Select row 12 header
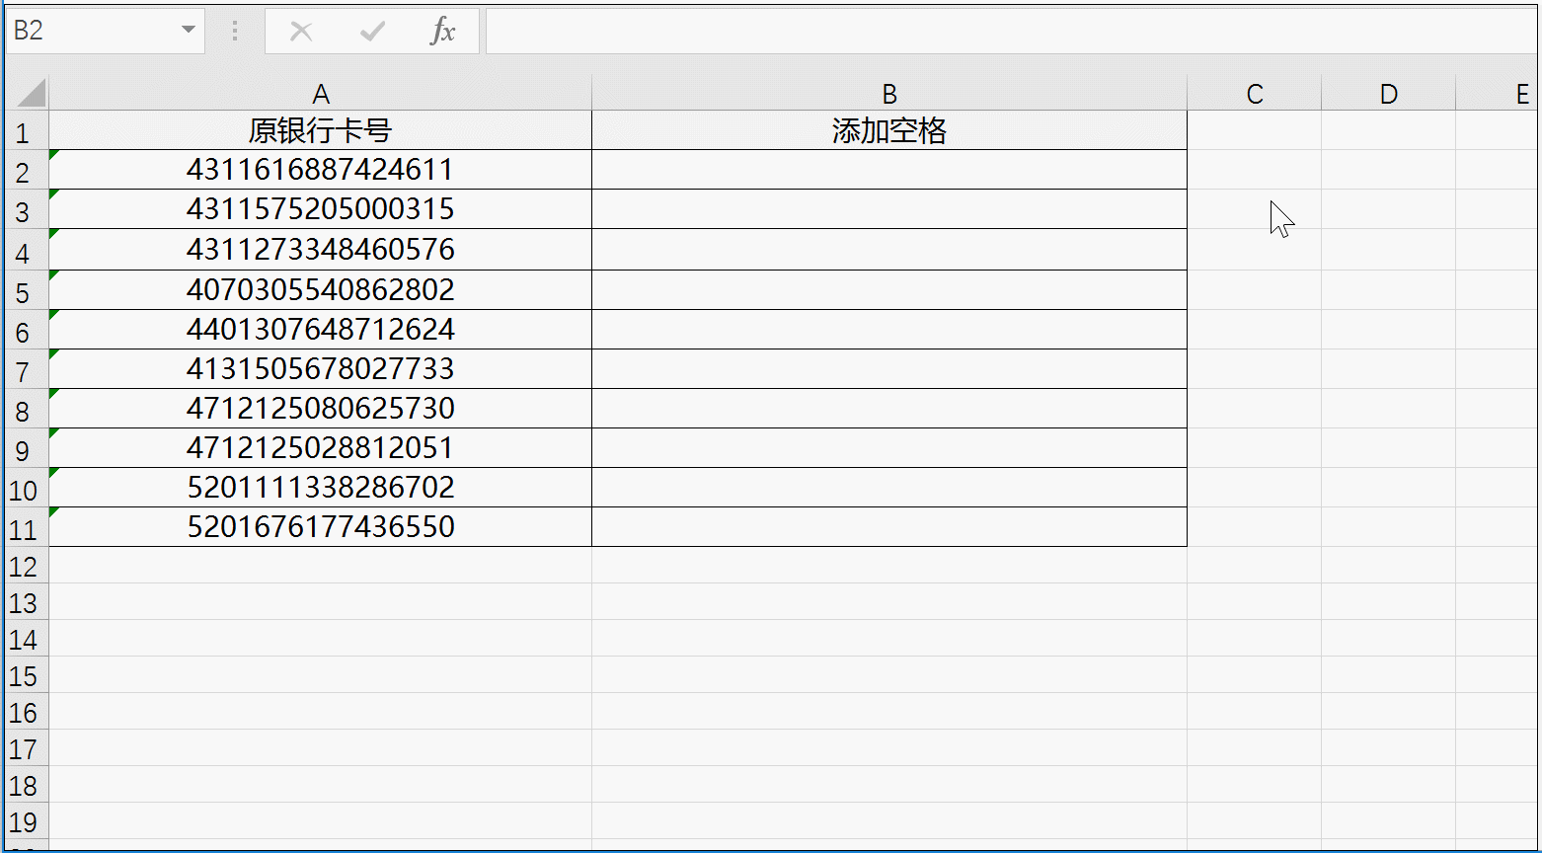 click(x=24, y=567)
